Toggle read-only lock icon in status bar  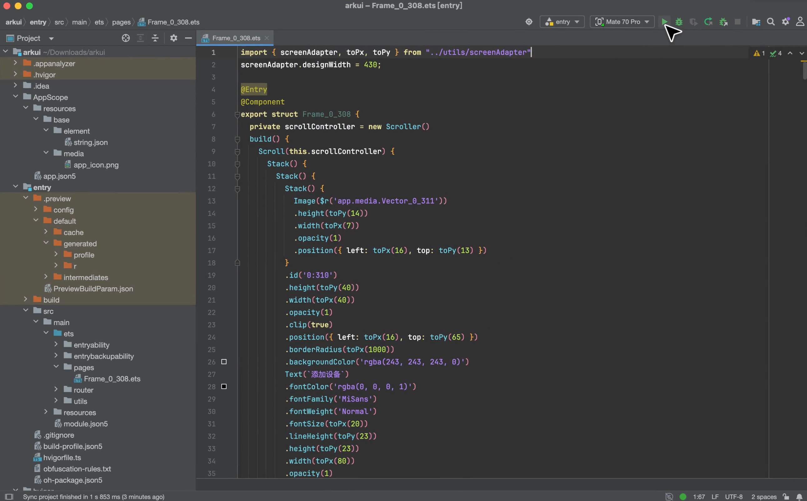(x=786, y=496)
